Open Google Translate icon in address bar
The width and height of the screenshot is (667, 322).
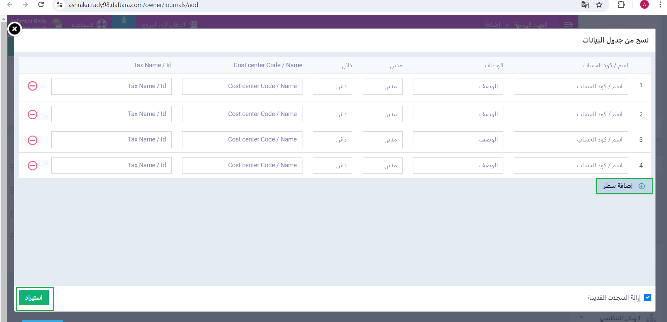tap(585, 5)
